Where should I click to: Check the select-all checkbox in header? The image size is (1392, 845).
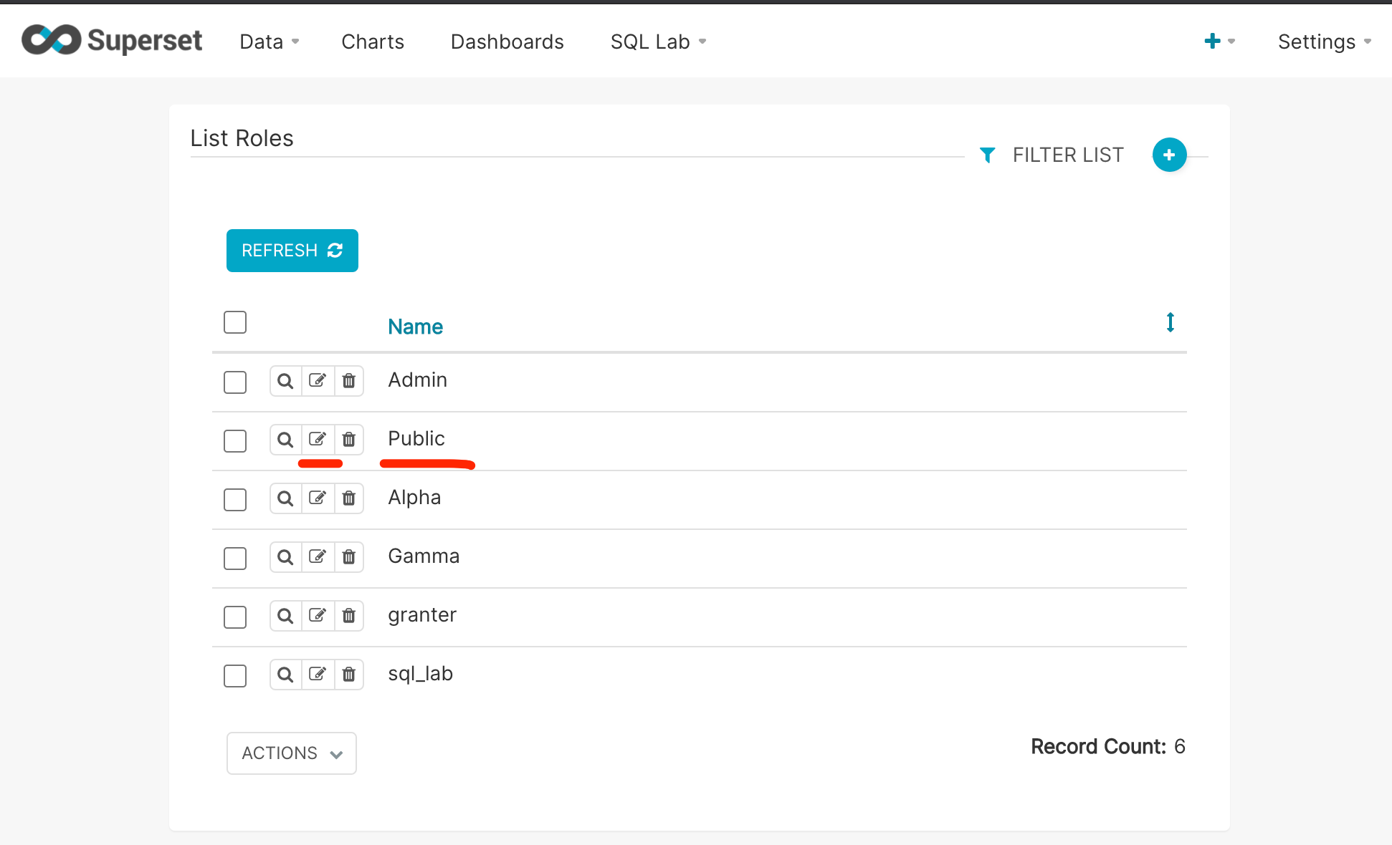pos(235,322)
